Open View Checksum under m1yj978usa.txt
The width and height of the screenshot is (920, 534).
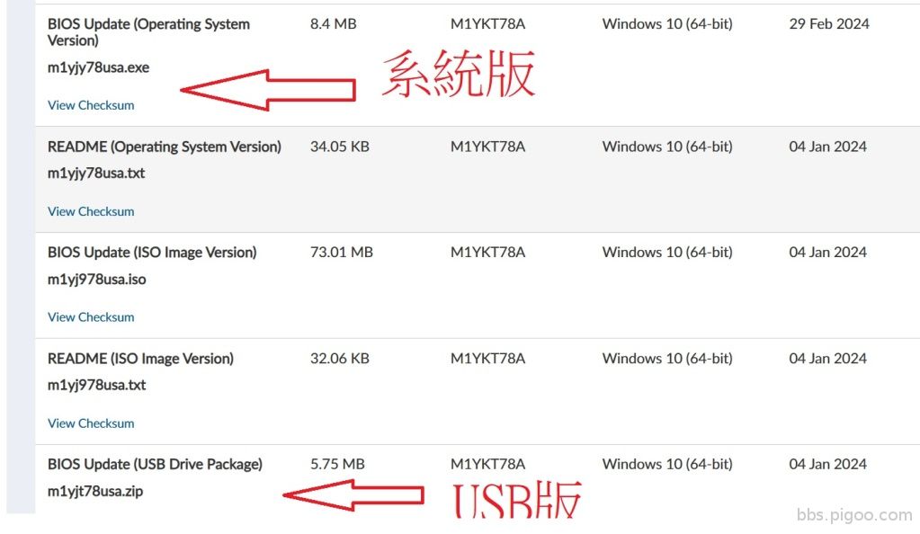point(91,423)
